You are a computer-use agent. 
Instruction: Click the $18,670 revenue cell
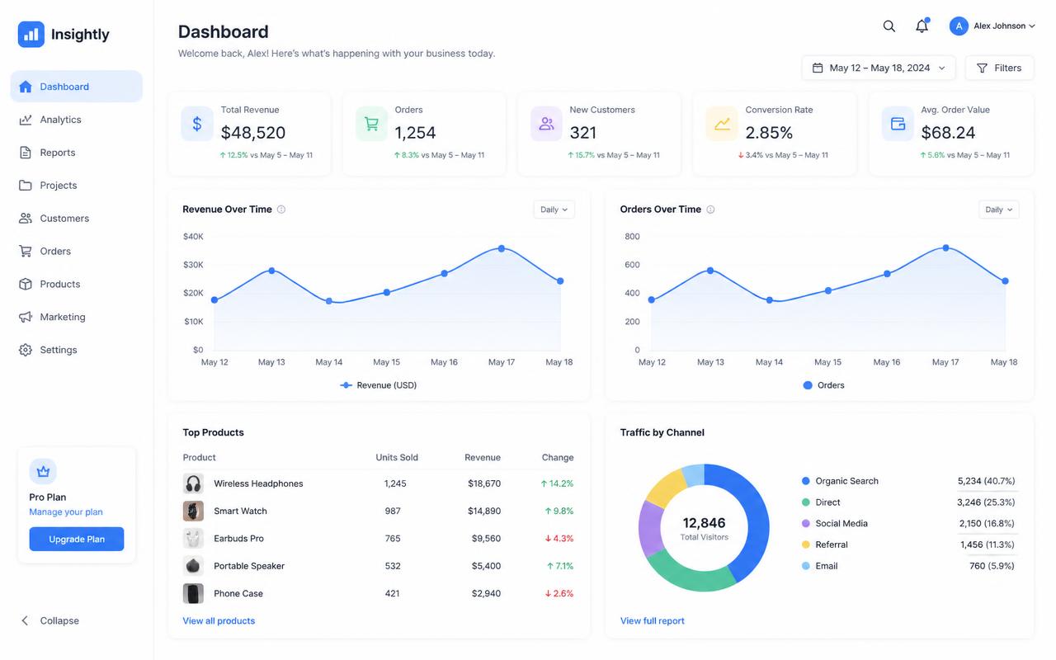(x=484, y=483)
